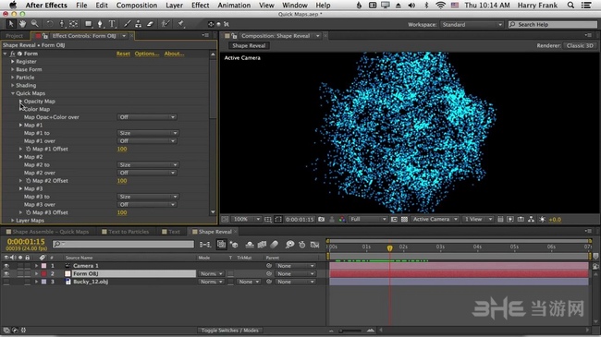This screenshot has width=601, height=337.
Task: Expand the Opacity Map property
Action: 20,102
